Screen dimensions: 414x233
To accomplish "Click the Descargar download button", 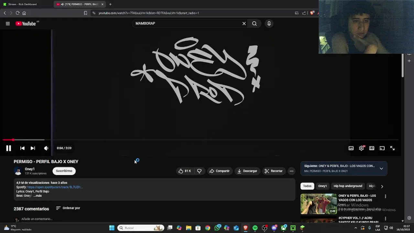I will click(247, 171).
